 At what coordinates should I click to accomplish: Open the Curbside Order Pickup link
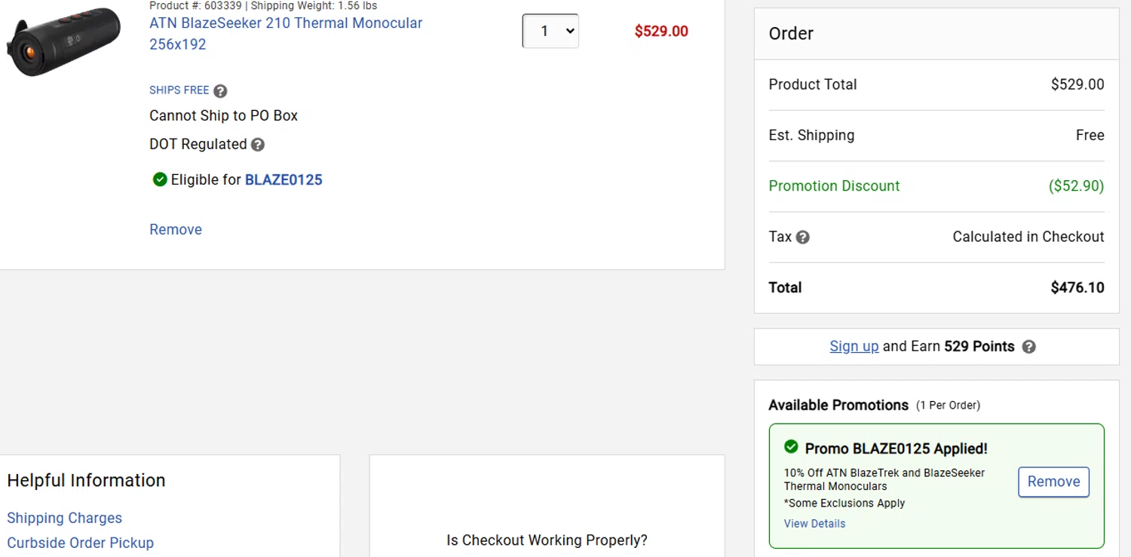coord(80,543)
